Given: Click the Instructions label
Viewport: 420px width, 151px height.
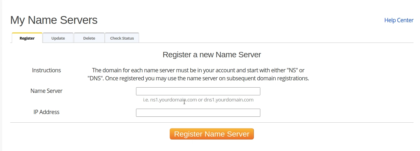Looking at the screenshot, I should point(47,70).
